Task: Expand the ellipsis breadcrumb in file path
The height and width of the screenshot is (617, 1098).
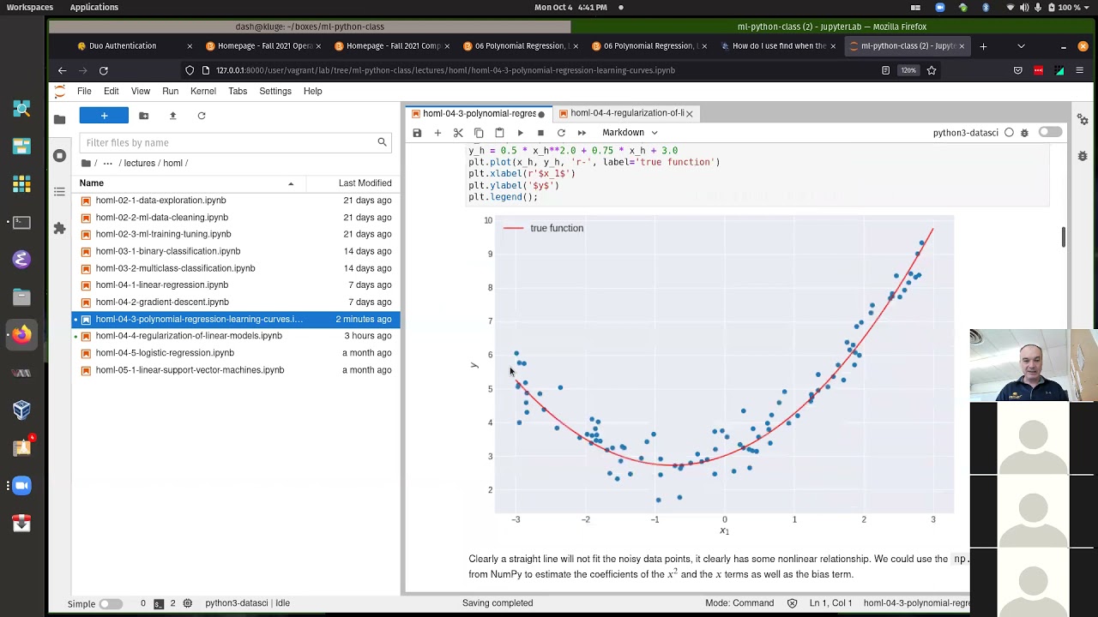Action: pos(107,163)
